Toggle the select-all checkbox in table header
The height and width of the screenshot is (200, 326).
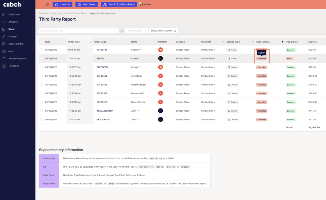[41, 42]
